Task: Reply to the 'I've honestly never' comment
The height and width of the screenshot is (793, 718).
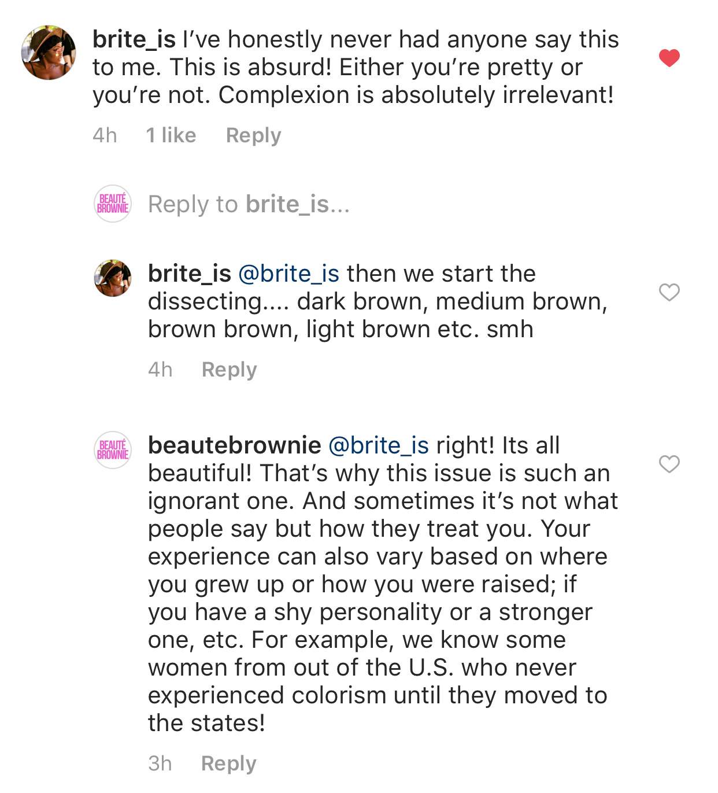Action: click(253, 135)
